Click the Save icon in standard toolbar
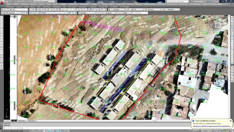Viewport: 234px width, 132px height. pyautogui.click(x=36, y=10)
